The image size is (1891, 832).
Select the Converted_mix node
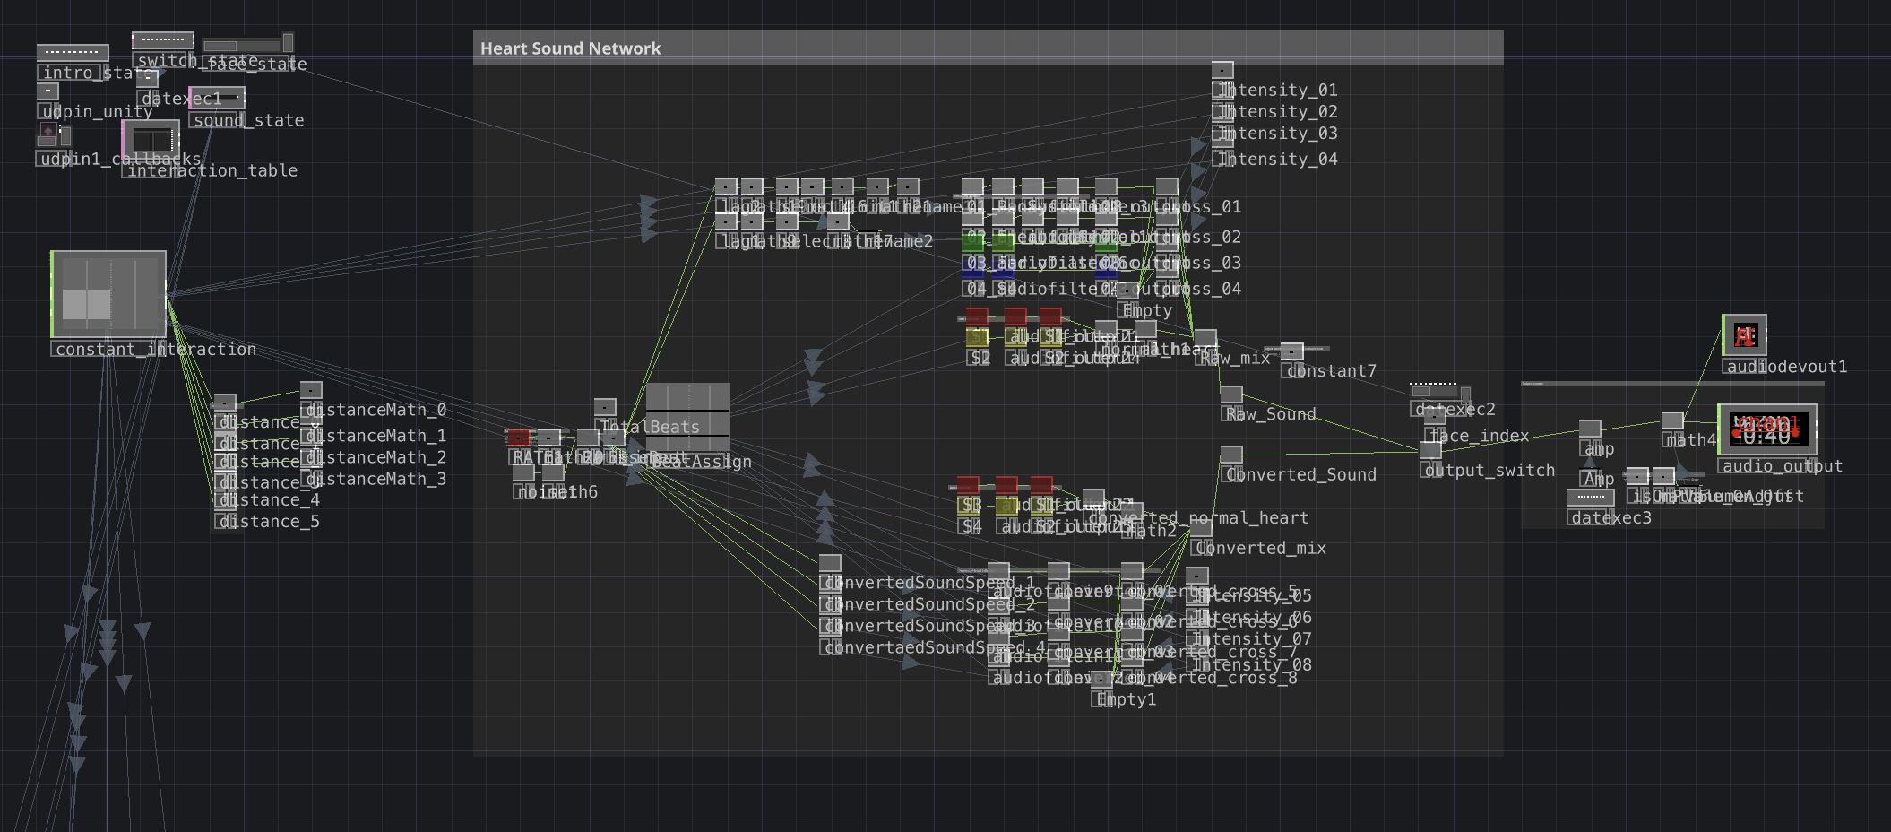click(x=1200, y=528)
